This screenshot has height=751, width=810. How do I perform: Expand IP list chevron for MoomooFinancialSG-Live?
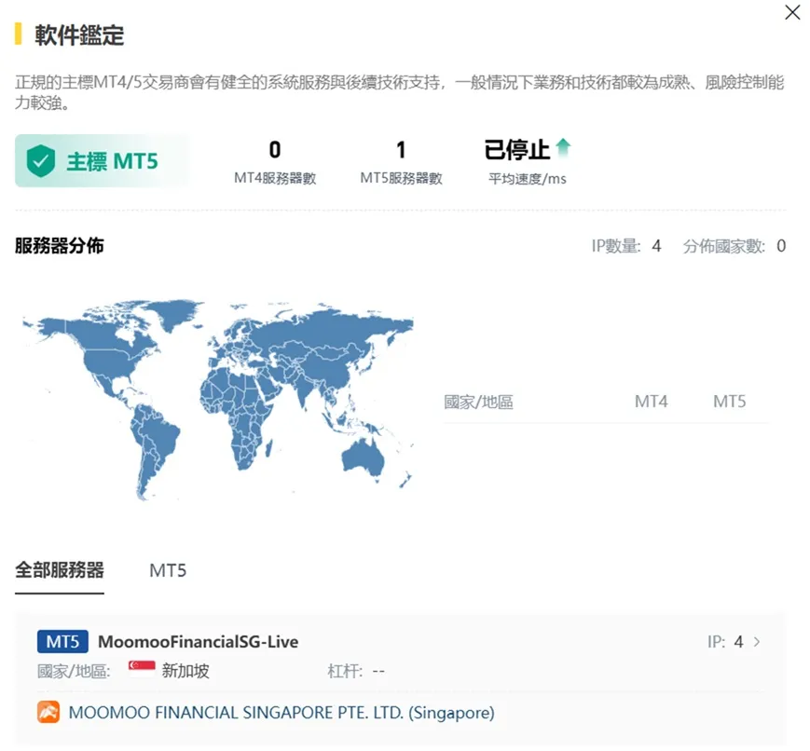point(757,641)
